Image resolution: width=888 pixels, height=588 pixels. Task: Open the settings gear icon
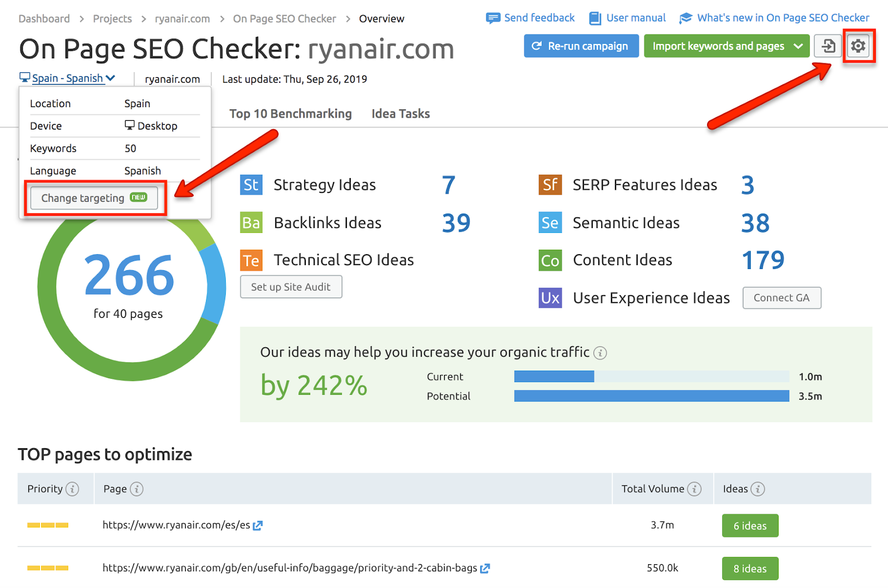[x=858, y=46]
